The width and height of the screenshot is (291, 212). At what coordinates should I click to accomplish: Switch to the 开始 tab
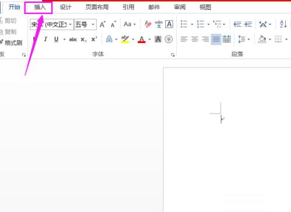pos(15,7)
